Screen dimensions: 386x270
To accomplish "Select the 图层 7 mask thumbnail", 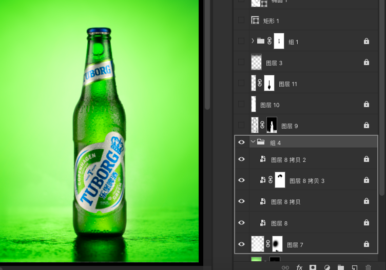I will click(277, 244).
